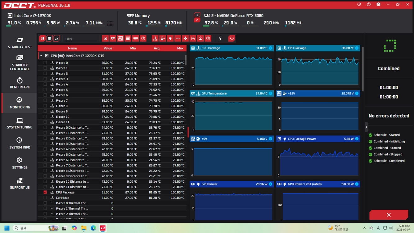
Task: Check the P-core 1 Thermal Thr… checkbox
Action: pos(45,208)
